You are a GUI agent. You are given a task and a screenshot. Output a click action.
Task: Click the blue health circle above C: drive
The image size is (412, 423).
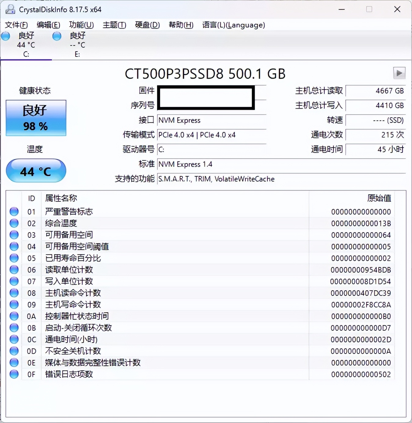6,36
